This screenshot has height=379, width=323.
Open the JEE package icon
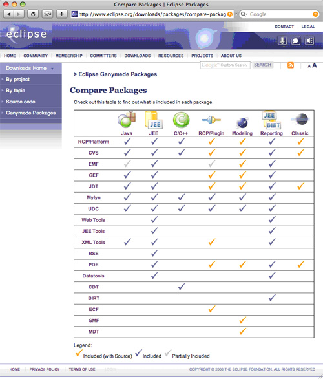[154, 120]
